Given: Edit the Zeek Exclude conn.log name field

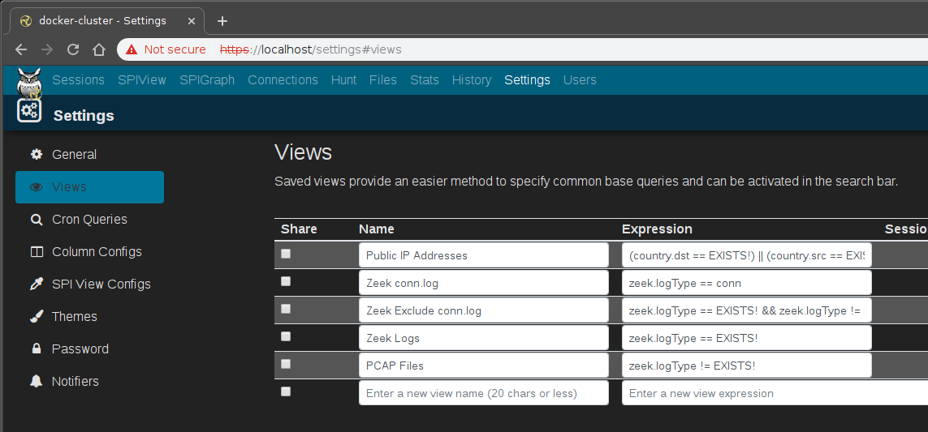Looking at the screenshot, I should point(484,310).
